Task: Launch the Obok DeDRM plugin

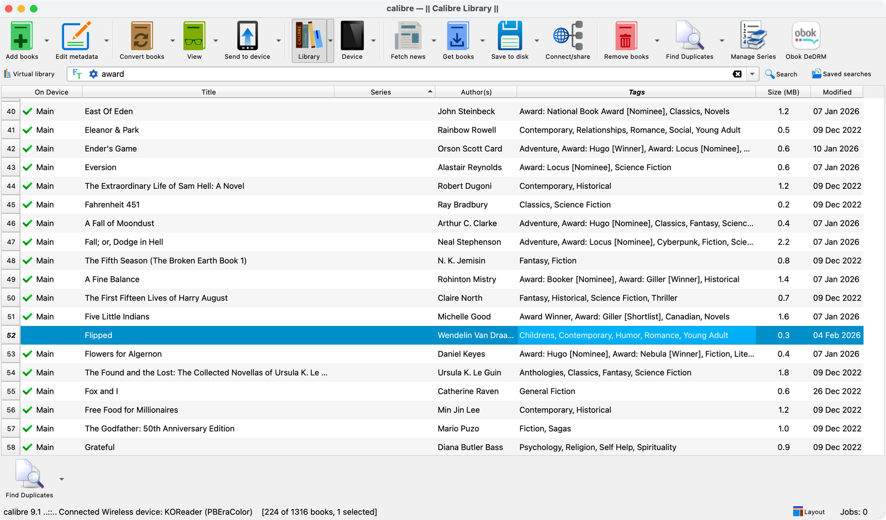Action: coord(805,37)
